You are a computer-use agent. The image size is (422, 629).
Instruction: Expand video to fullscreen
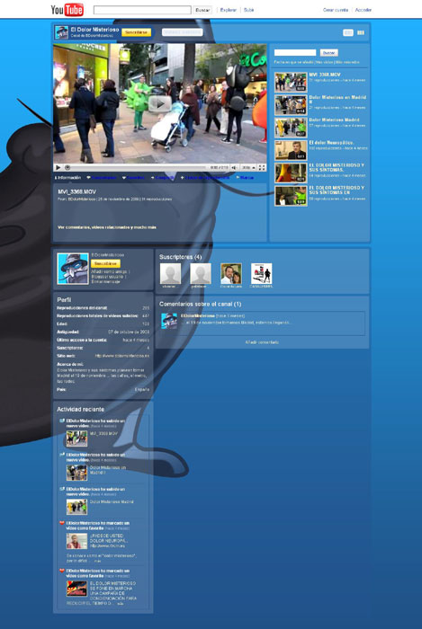[262, 168]
